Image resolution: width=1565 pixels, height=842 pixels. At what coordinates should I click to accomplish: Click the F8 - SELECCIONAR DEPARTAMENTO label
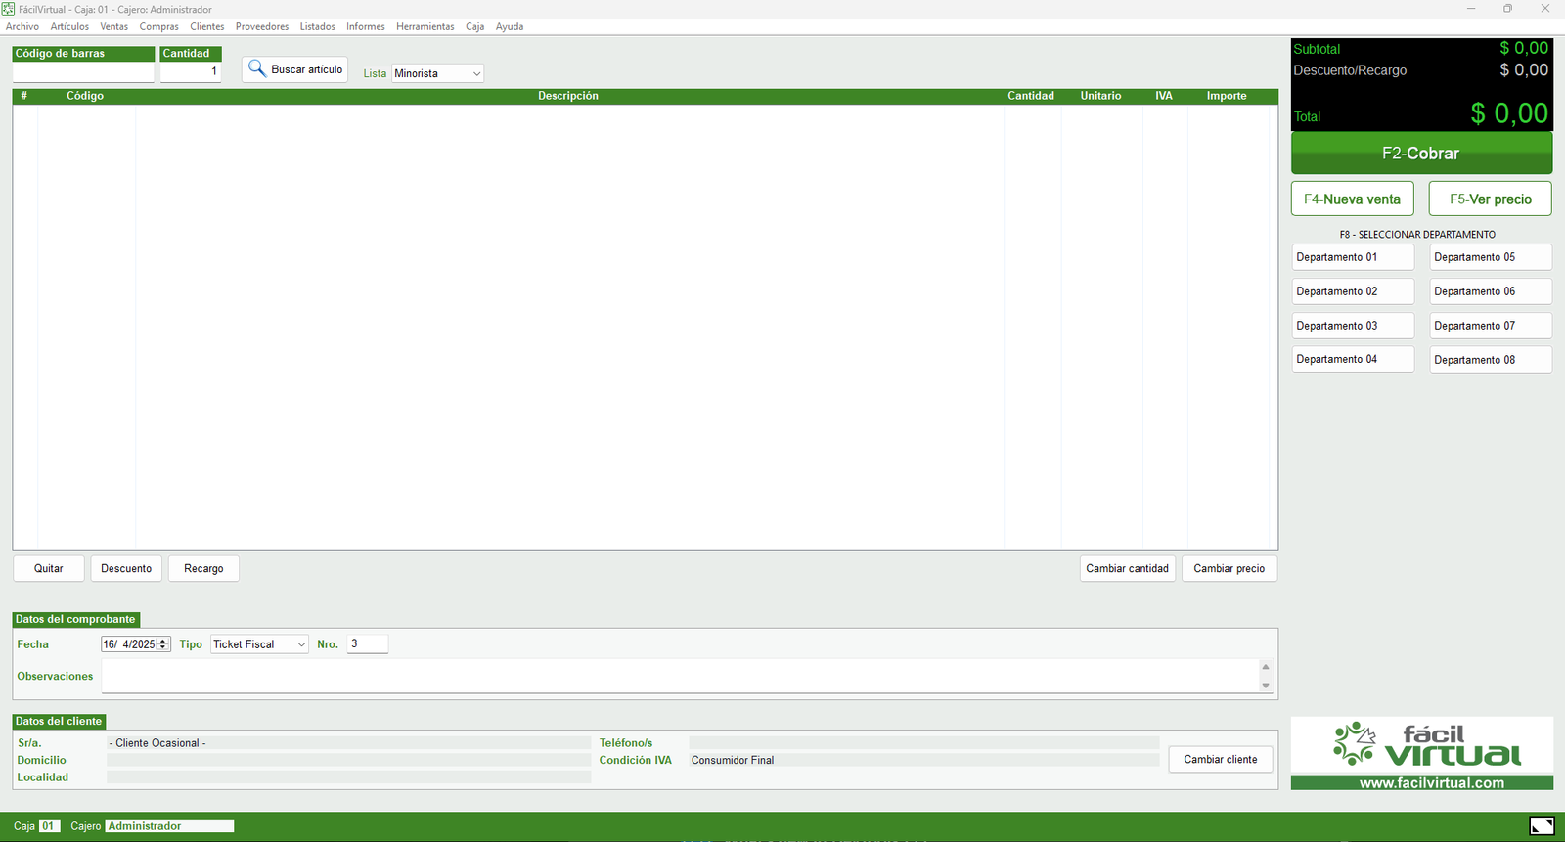[1417, 235]
